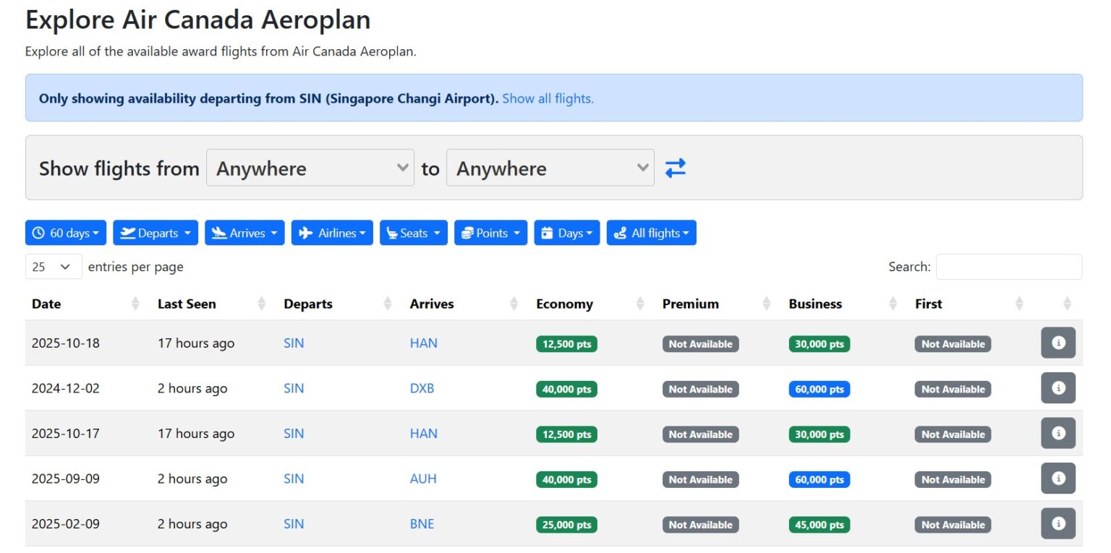The image size is (1111, 553).
Task: Click the 'Show all flights' link
Action: pyautogui.click(x=548, y=98)
